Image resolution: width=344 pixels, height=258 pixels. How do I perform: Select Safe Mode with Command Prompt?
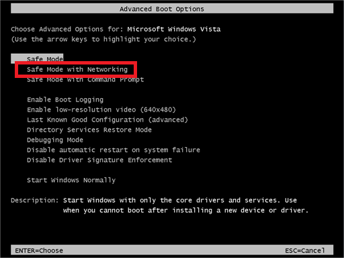[x=85, y=80]
